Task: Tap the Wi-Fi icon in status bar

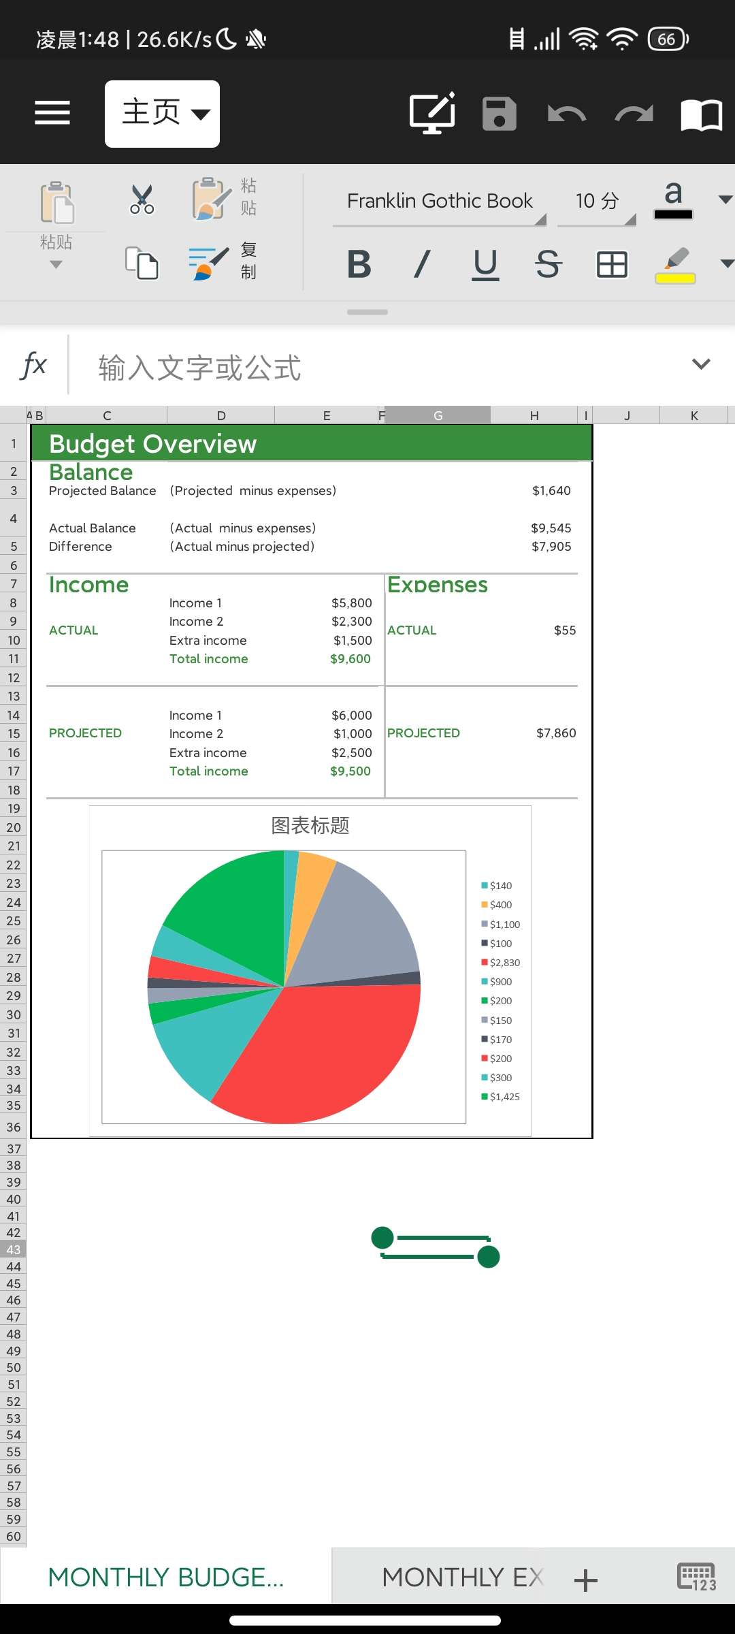Action: click(x=622, y=39)
